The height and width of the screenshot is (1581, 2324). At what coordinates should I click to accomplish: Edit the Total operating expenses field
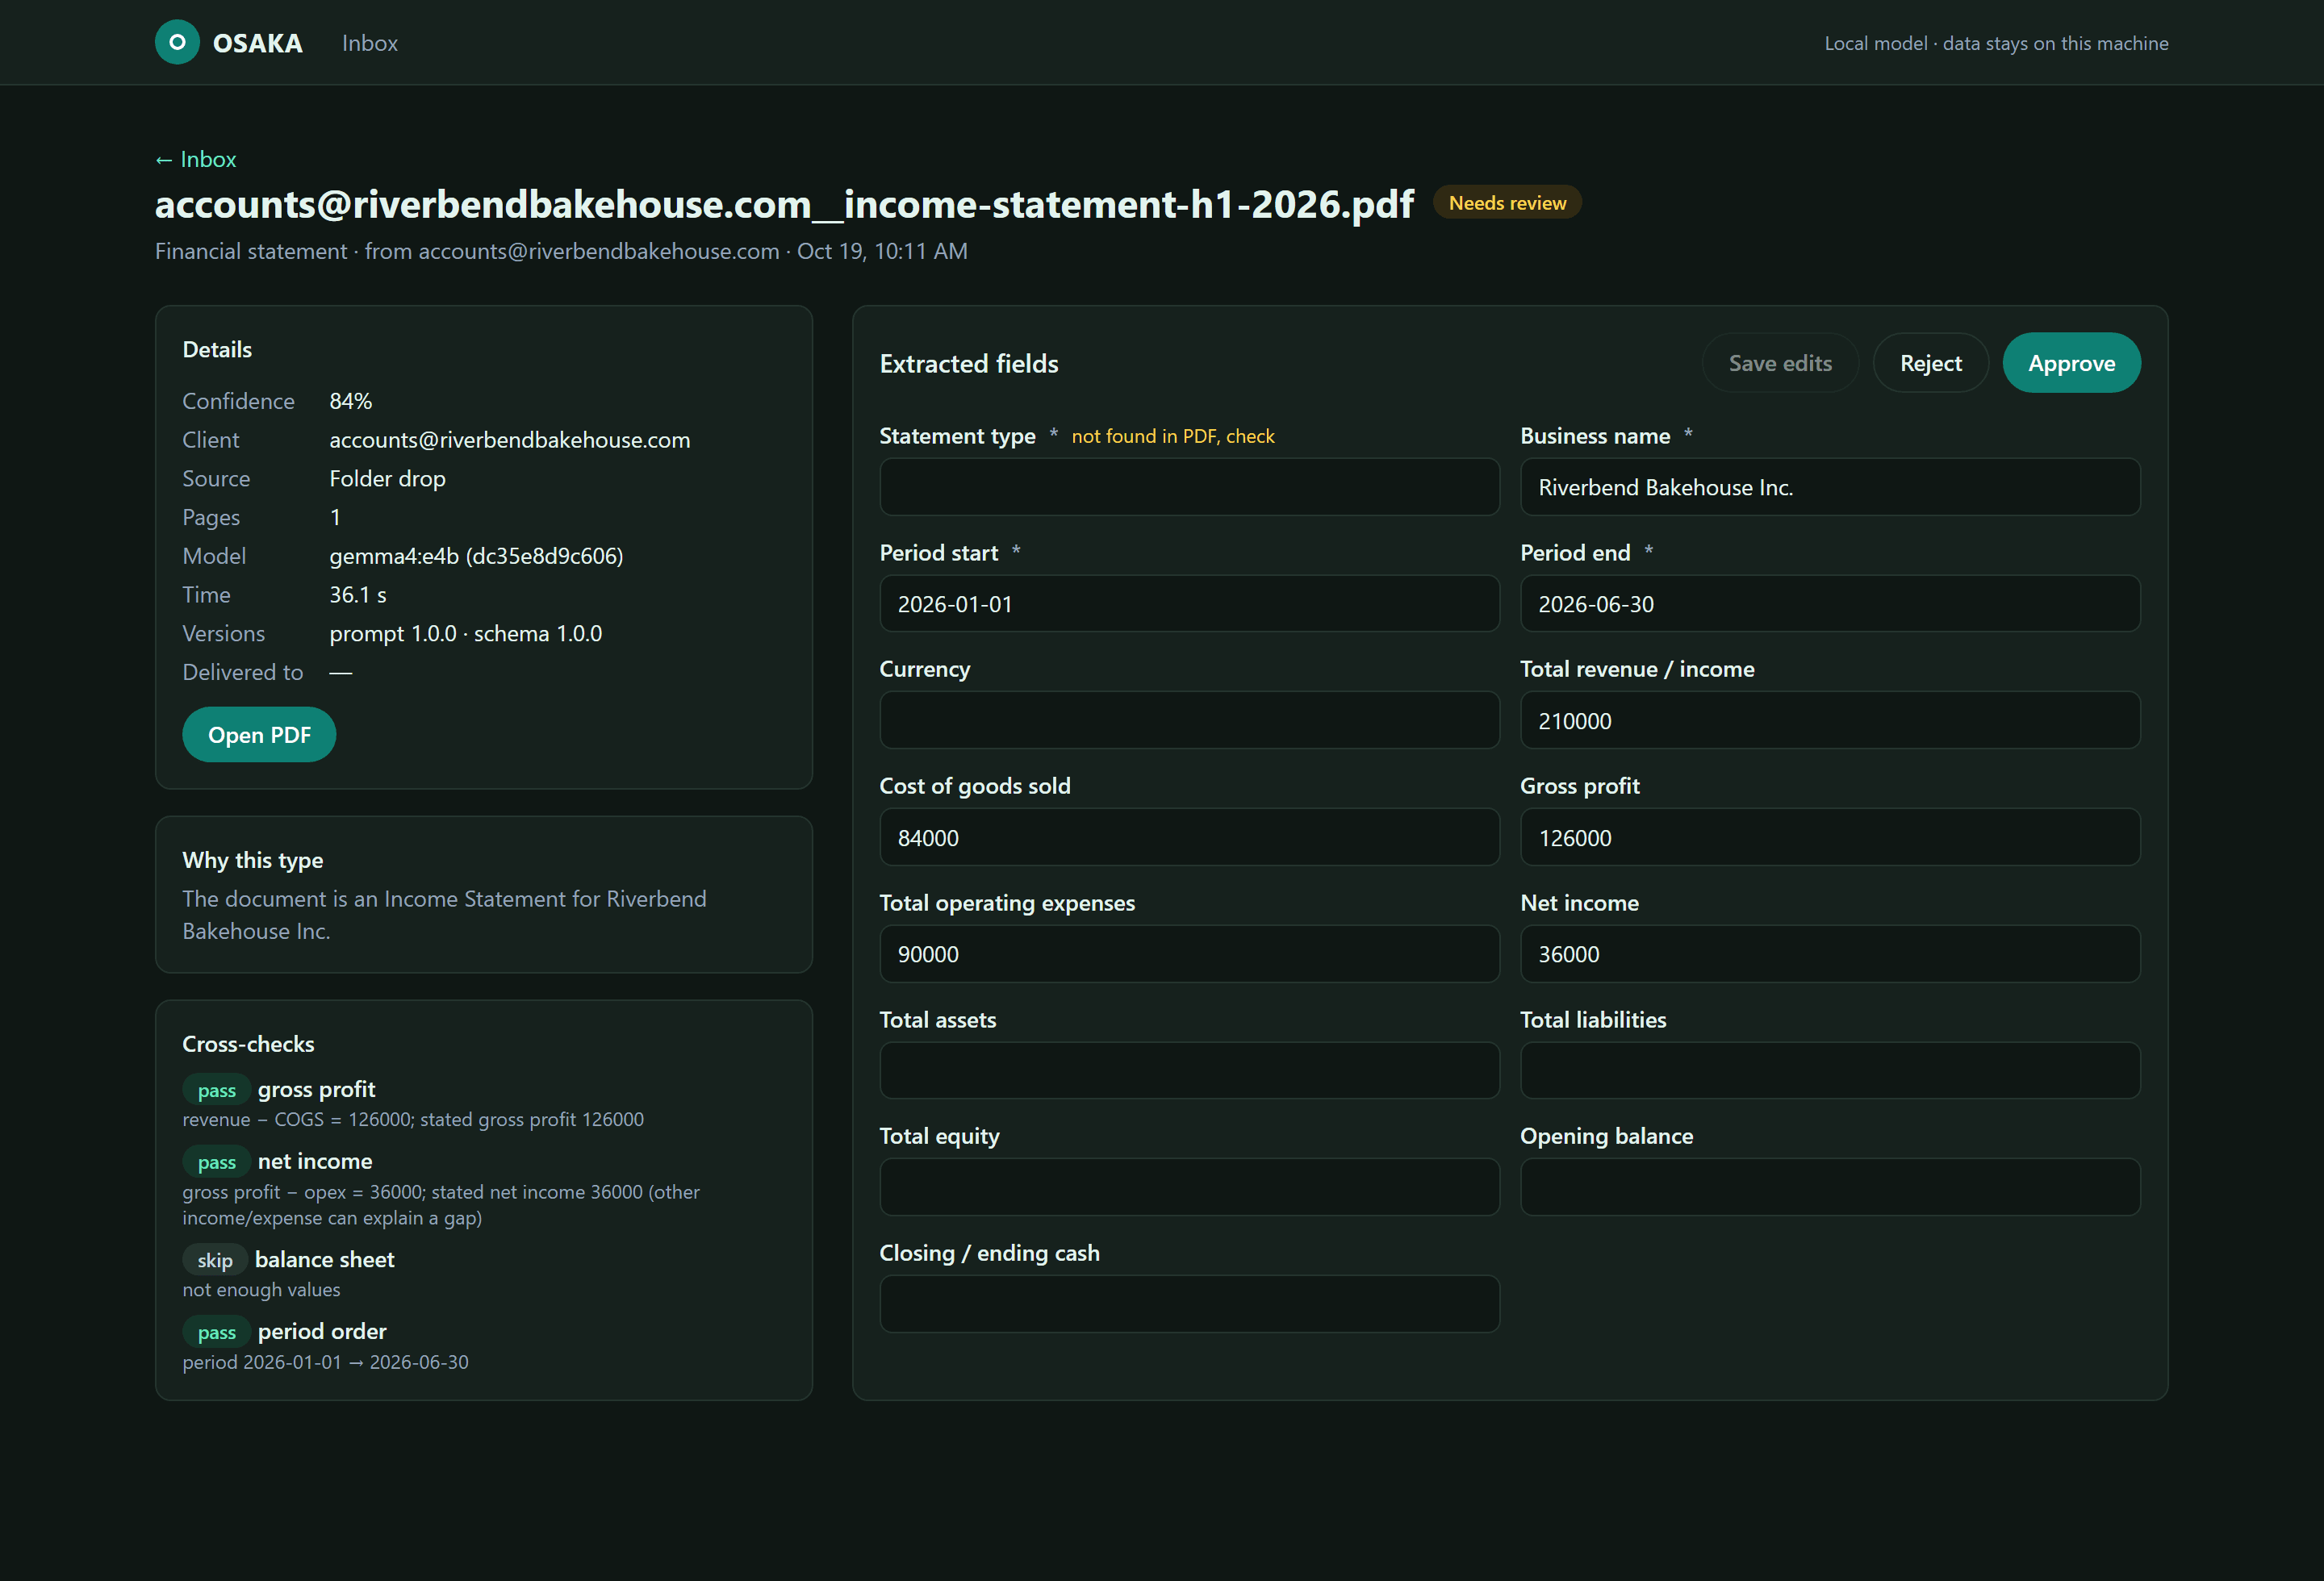[1189, 953]
